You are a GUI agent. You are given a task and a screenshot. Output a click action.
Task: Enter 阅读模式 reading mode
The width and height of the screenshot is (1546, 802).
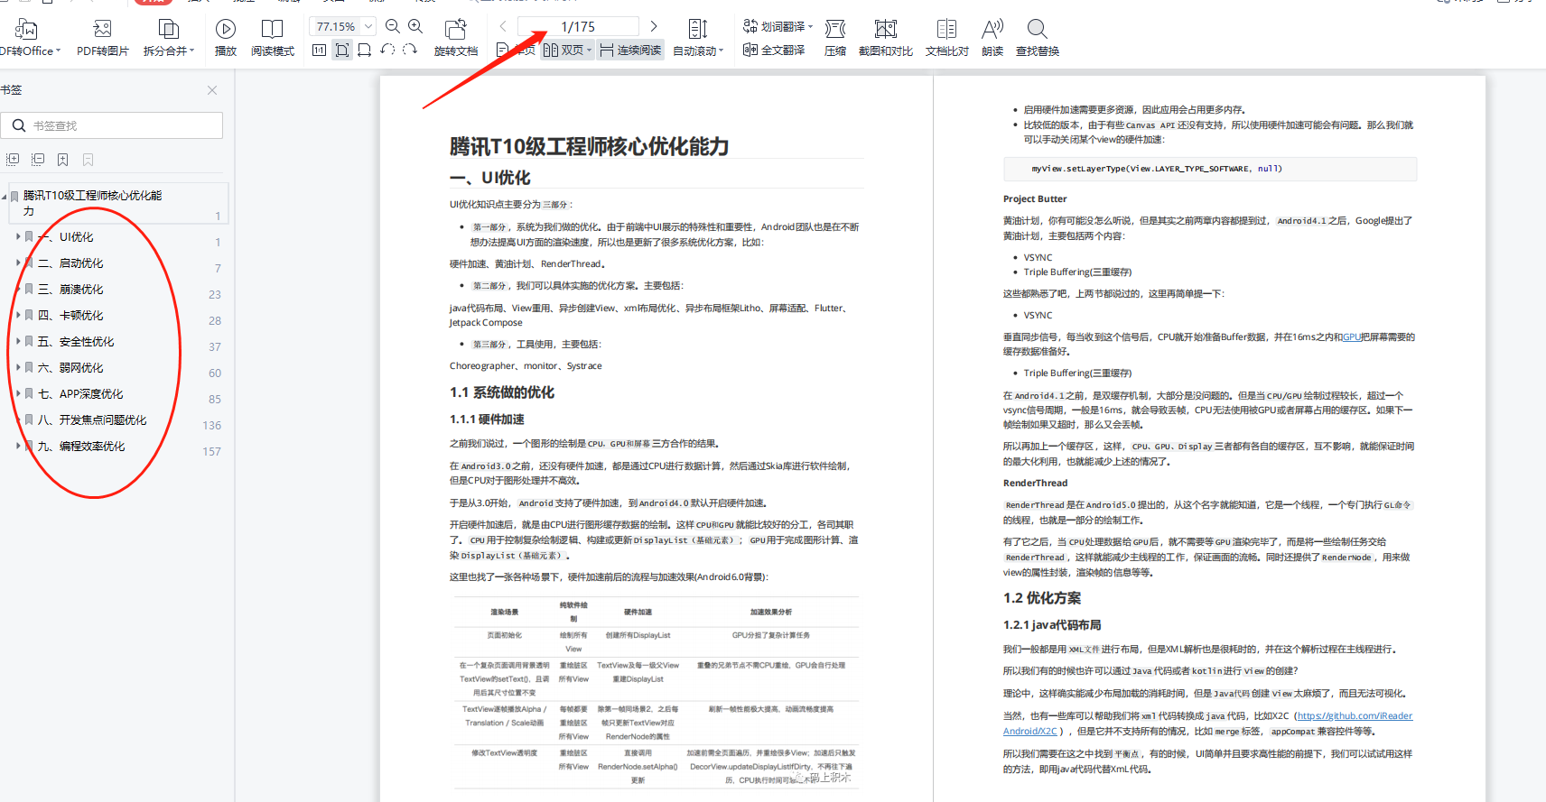pyautogui.click(x=273, y=38)
